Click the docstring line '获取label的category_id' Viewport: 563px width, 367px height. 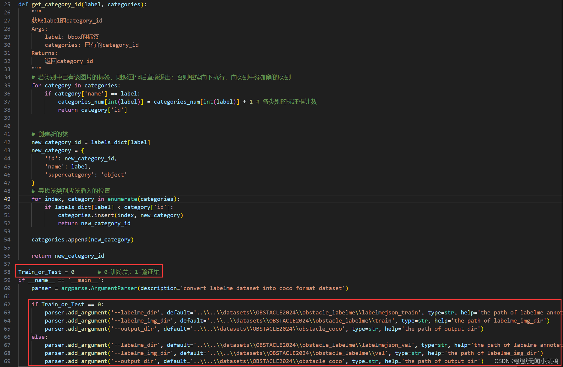(67, 21)
